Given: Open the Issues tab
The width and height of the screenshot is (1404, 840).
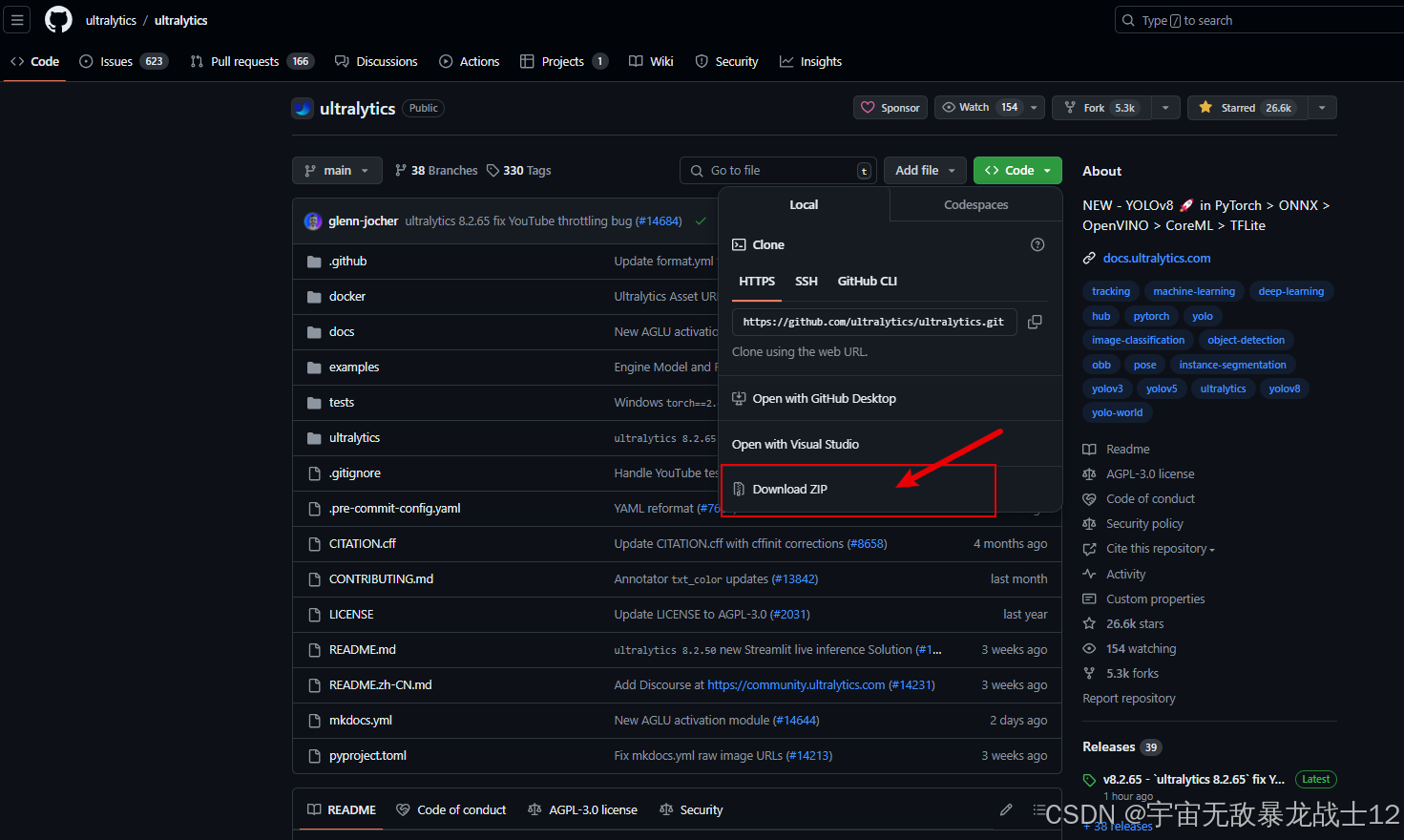Looking at the screenshot, I should coord(123,62).
